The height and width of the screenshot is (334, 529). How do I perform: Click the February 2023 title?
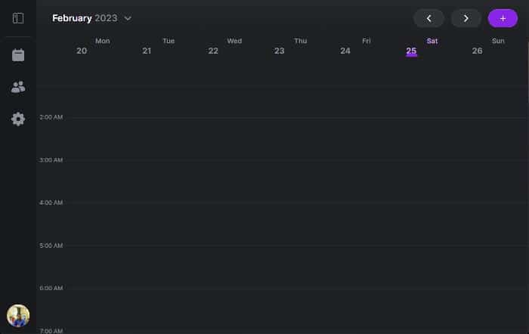[x=84, y=18]
